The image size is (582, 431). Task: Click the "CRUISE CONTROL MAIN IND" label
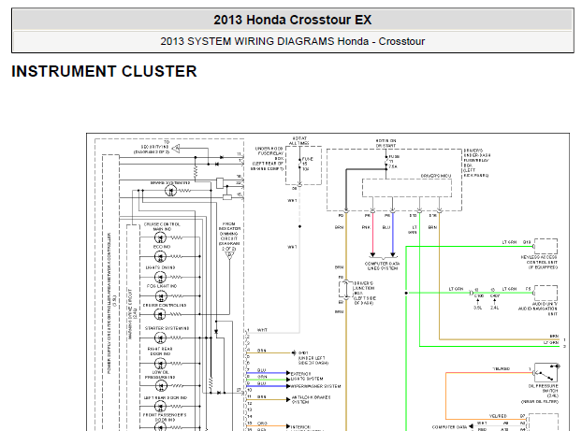(162, 226)
